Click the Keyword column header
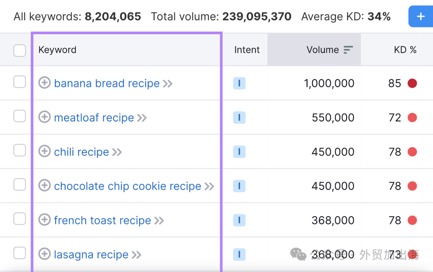The width and height of the screenshot is (433, 272). pos(57,50)
